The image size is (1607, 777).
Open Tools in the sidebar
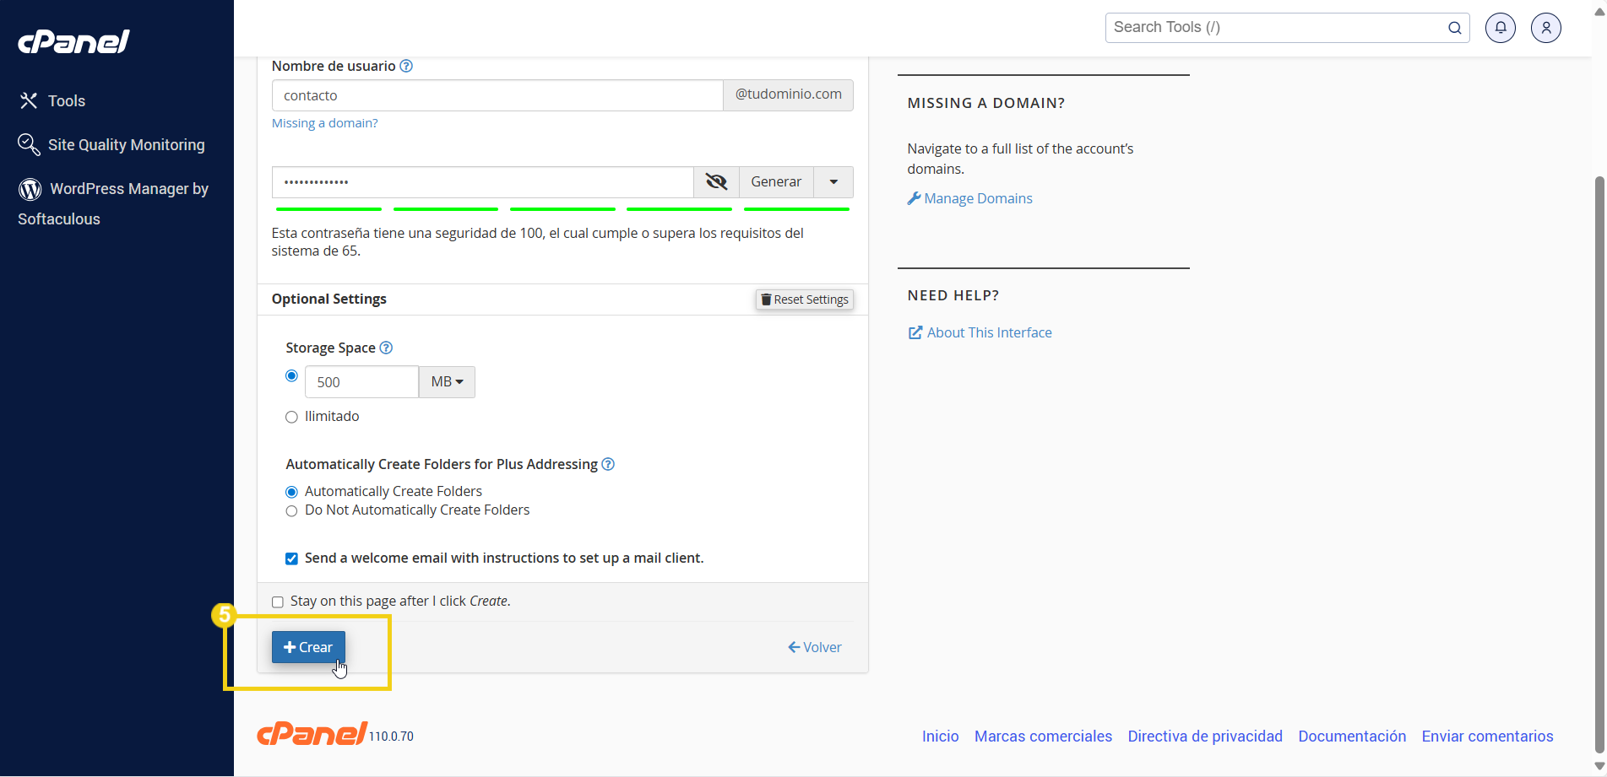tap(66, 101)
